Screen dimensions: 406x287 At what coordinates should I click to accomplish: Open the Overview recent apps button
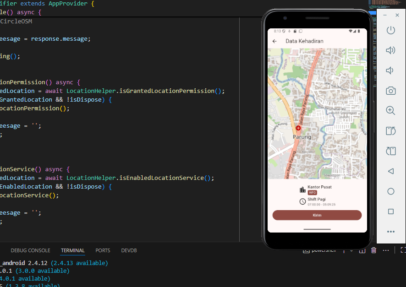(391, 211)
